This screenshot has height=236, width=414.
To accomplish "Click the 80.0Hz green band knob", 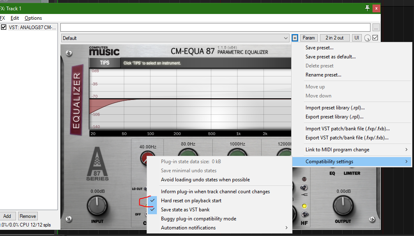I will tap(188, 152).
